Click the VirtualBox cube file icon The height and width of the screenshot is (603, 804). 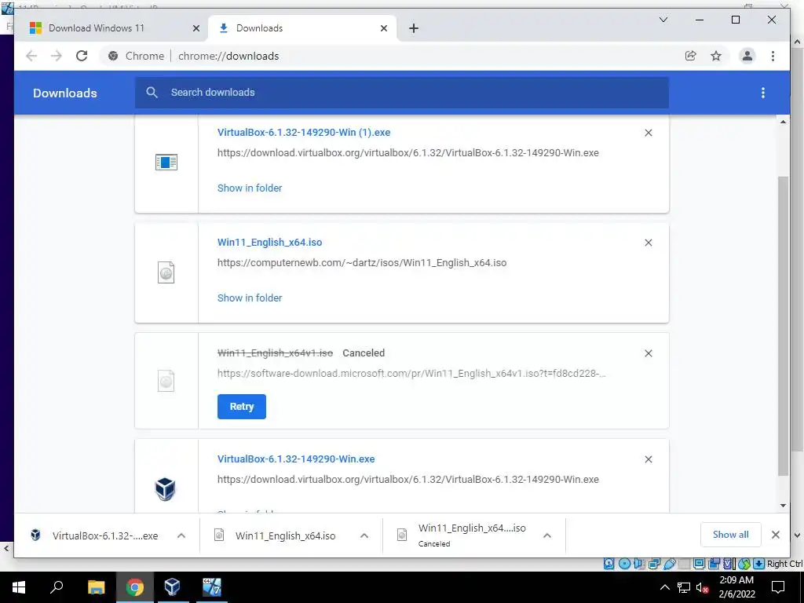pyautogui.click(x=166, y=488)
